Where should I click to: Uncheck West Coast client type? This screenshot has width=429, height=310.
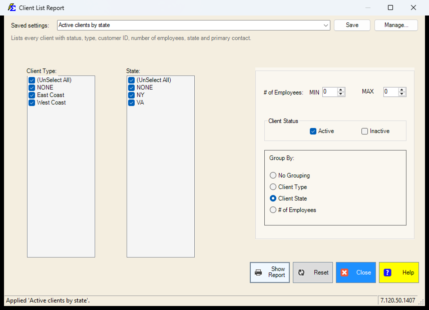coord(32,102)
